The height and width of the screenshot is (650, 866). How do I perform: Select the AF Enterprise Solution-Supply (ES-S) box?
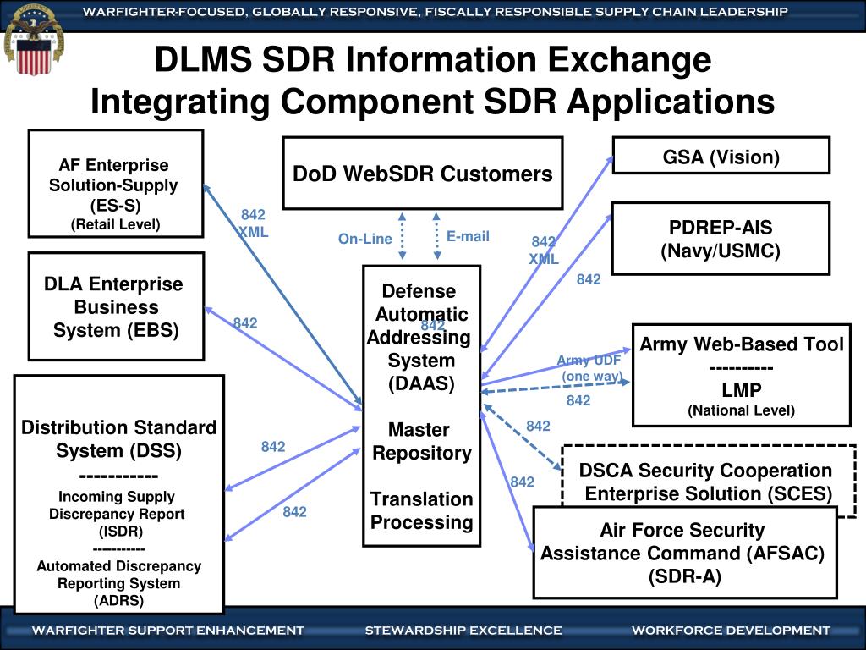[x=116, y=184]
